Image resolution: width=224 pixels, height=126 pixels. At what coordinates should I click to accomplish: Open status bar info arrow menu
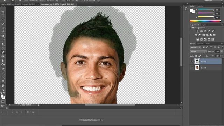(39, 105)
